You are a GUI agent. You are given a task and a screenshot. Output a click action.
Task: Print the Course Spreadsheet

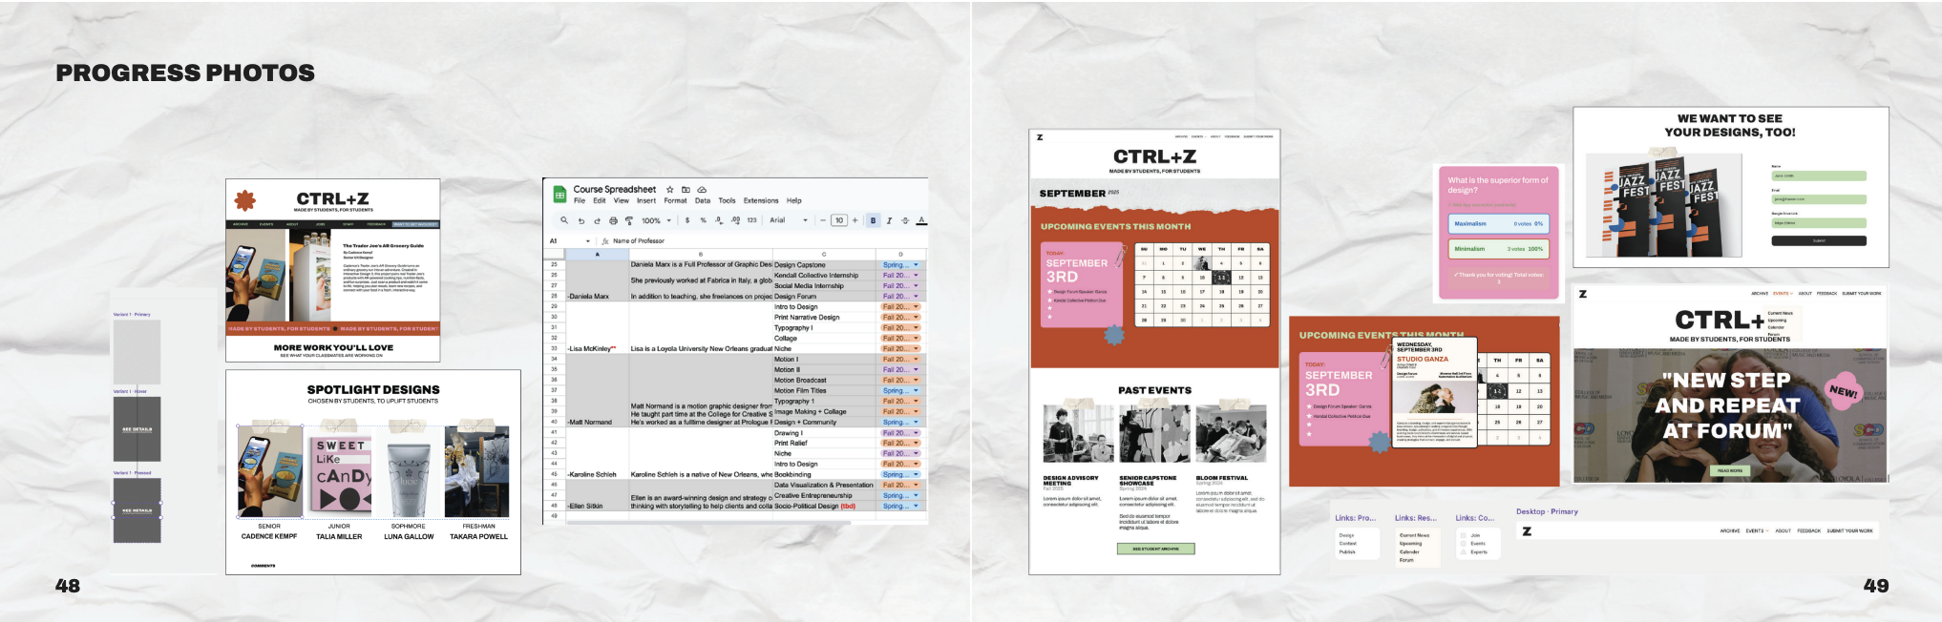coord(613,220)
